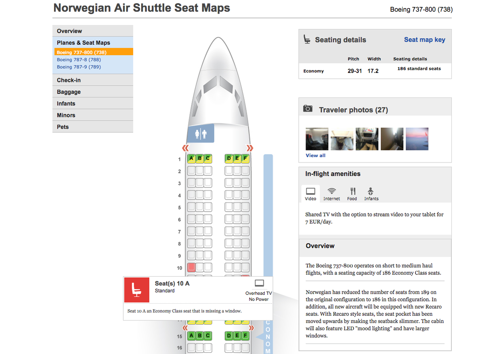Screen dimensions: 497x354
Task: Select seat 1 F in the front row
Action: point(245,158)
